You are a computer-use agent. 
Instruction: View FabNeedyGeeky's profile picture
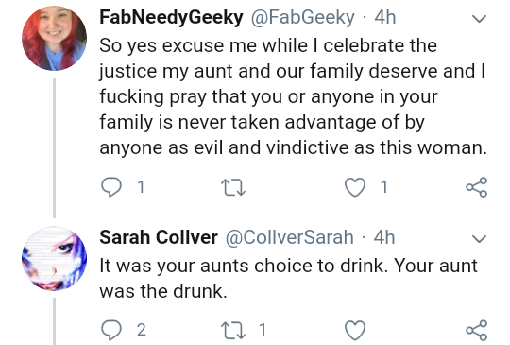click(55, 38)
